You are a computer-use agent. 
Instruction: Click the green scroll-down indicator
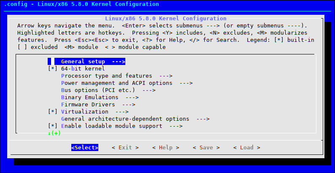54,133
